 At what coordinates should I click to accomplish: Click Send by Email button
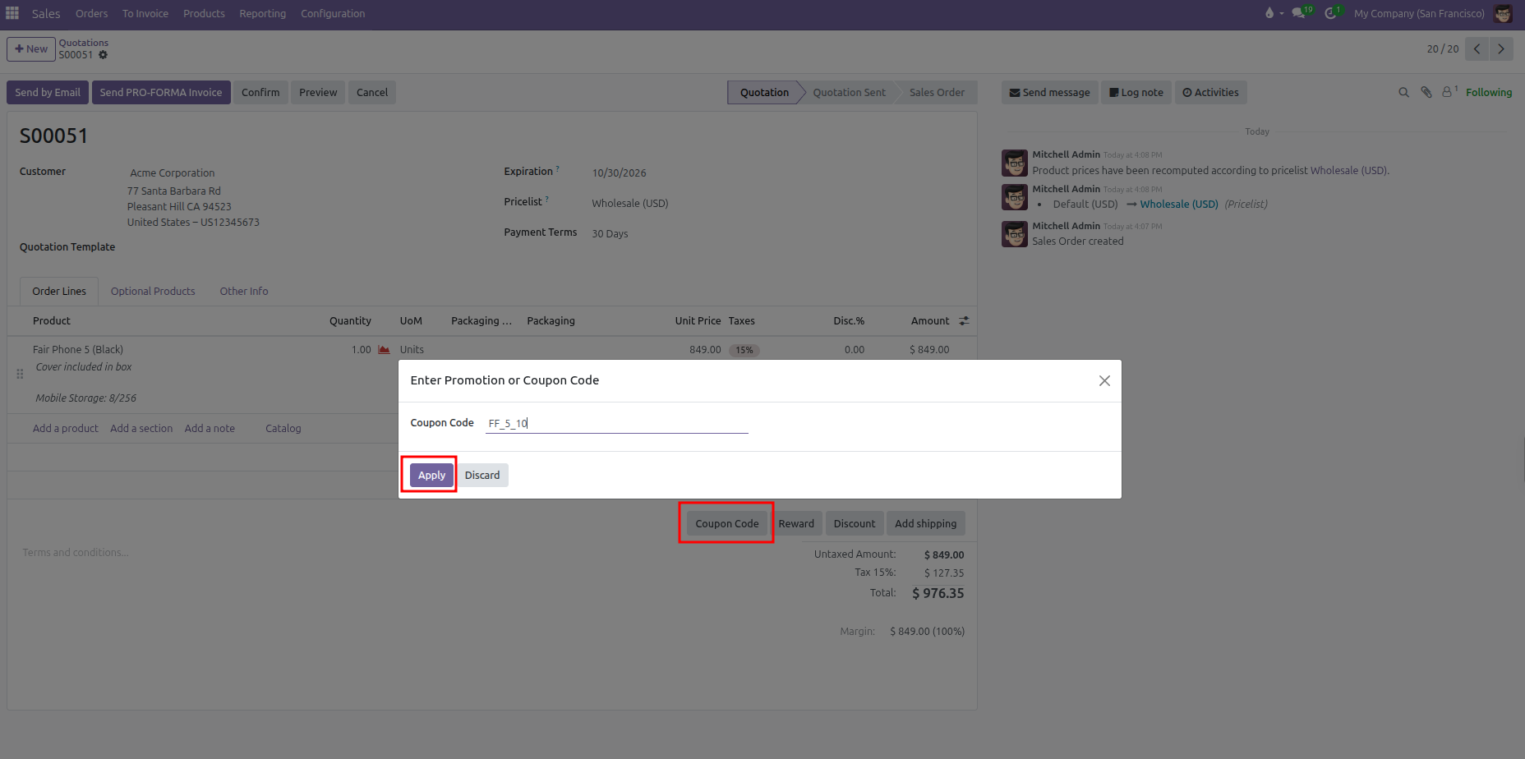point(48,93)
